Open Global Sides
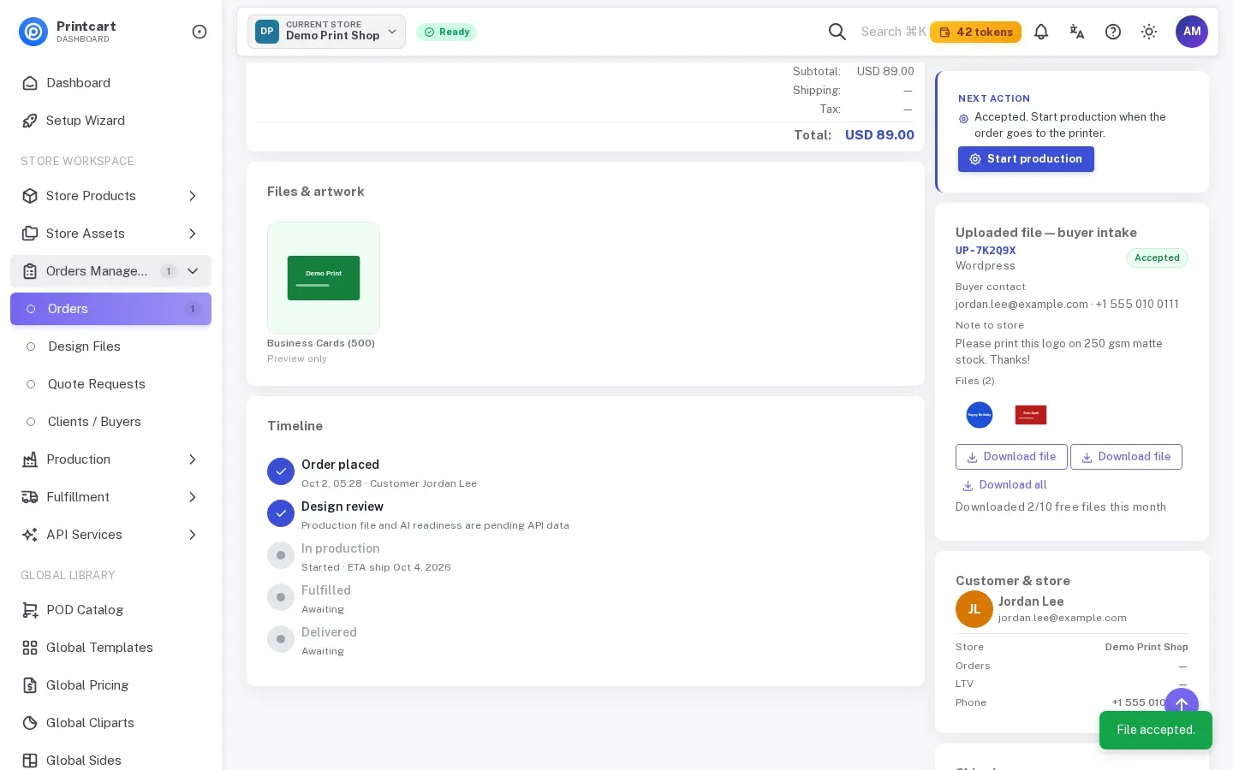This screenshot has width=1233, height=770. [x=110, y=760]
